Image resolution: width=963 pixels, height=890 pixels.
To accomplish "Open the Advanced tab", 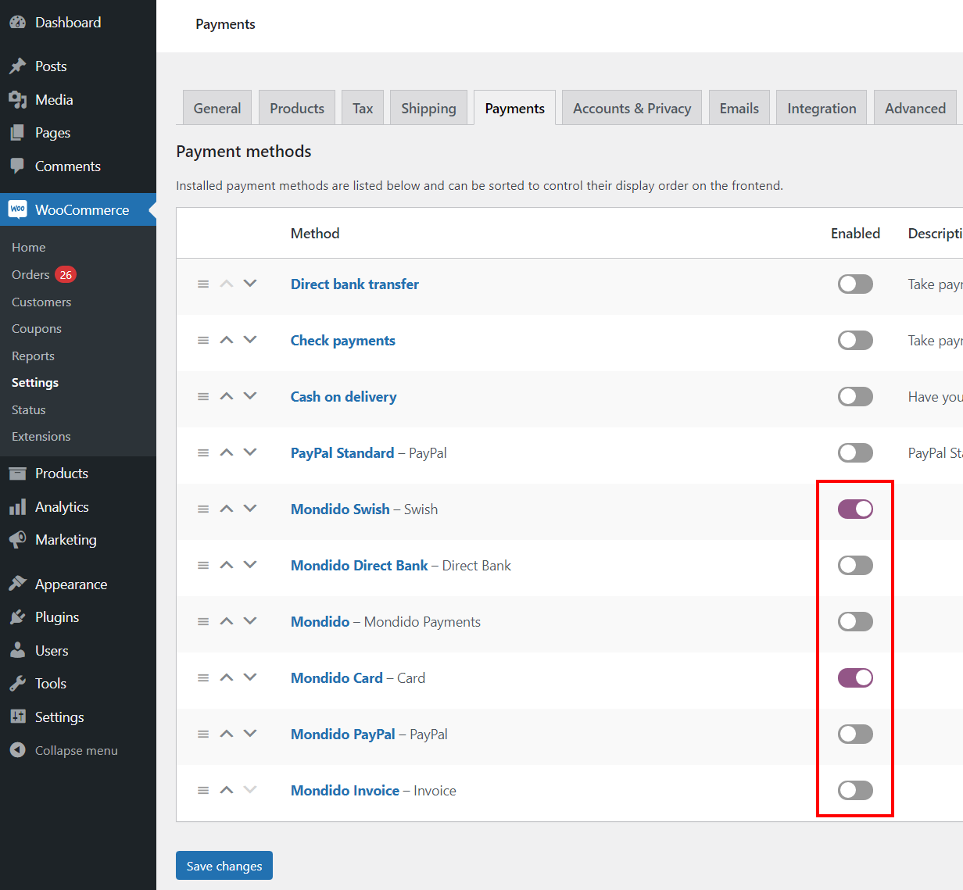I will [x=915, y=108].
